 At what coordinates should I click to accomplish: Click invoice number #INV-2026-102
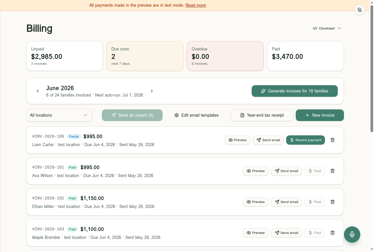pyautogui.click(x=48, y=198)
